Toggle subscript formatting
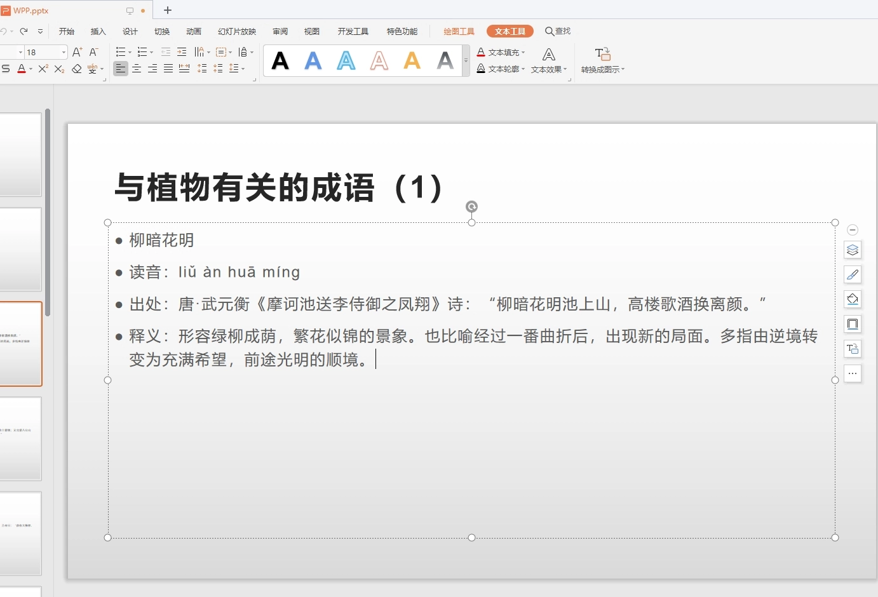 coord(59,69)
